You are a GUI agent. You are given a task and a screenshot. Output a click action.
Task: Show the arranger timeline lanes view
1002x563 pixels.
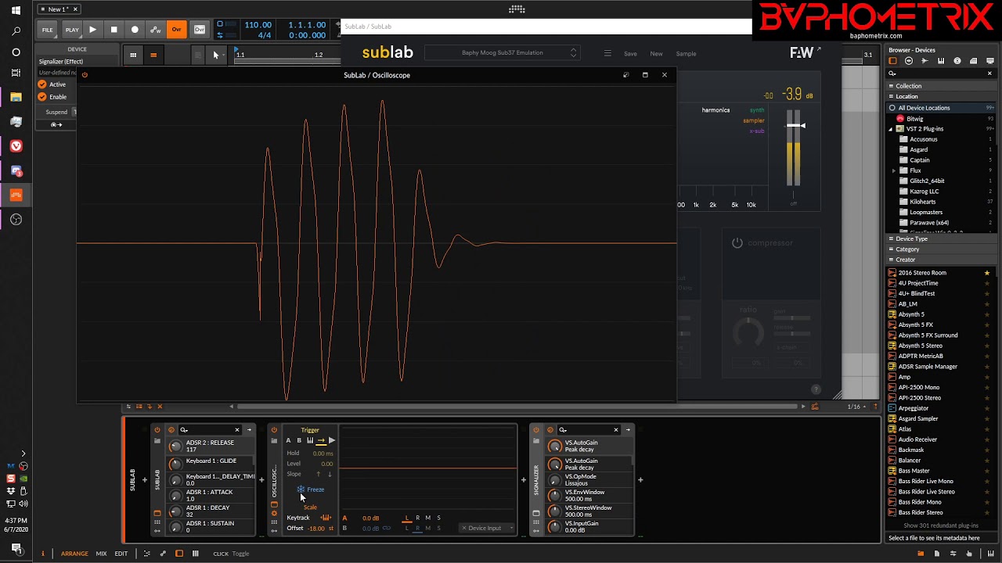153,55
